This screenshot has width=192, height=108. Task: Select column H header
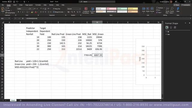[x=97, y=22]
